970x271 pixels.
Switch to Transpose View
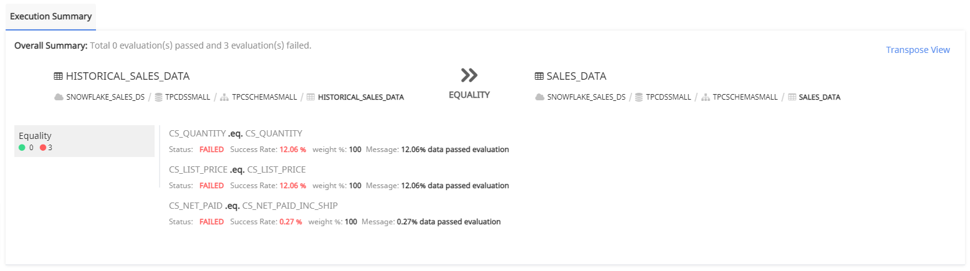(918, 50)
